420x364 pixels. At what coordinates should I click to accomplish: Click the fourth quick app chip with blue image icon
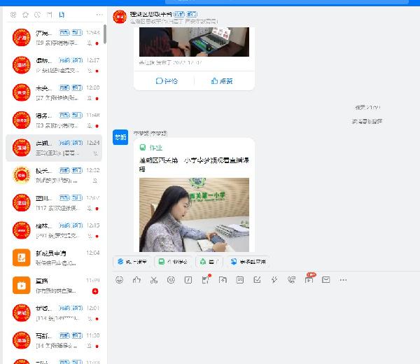[248, 262]
